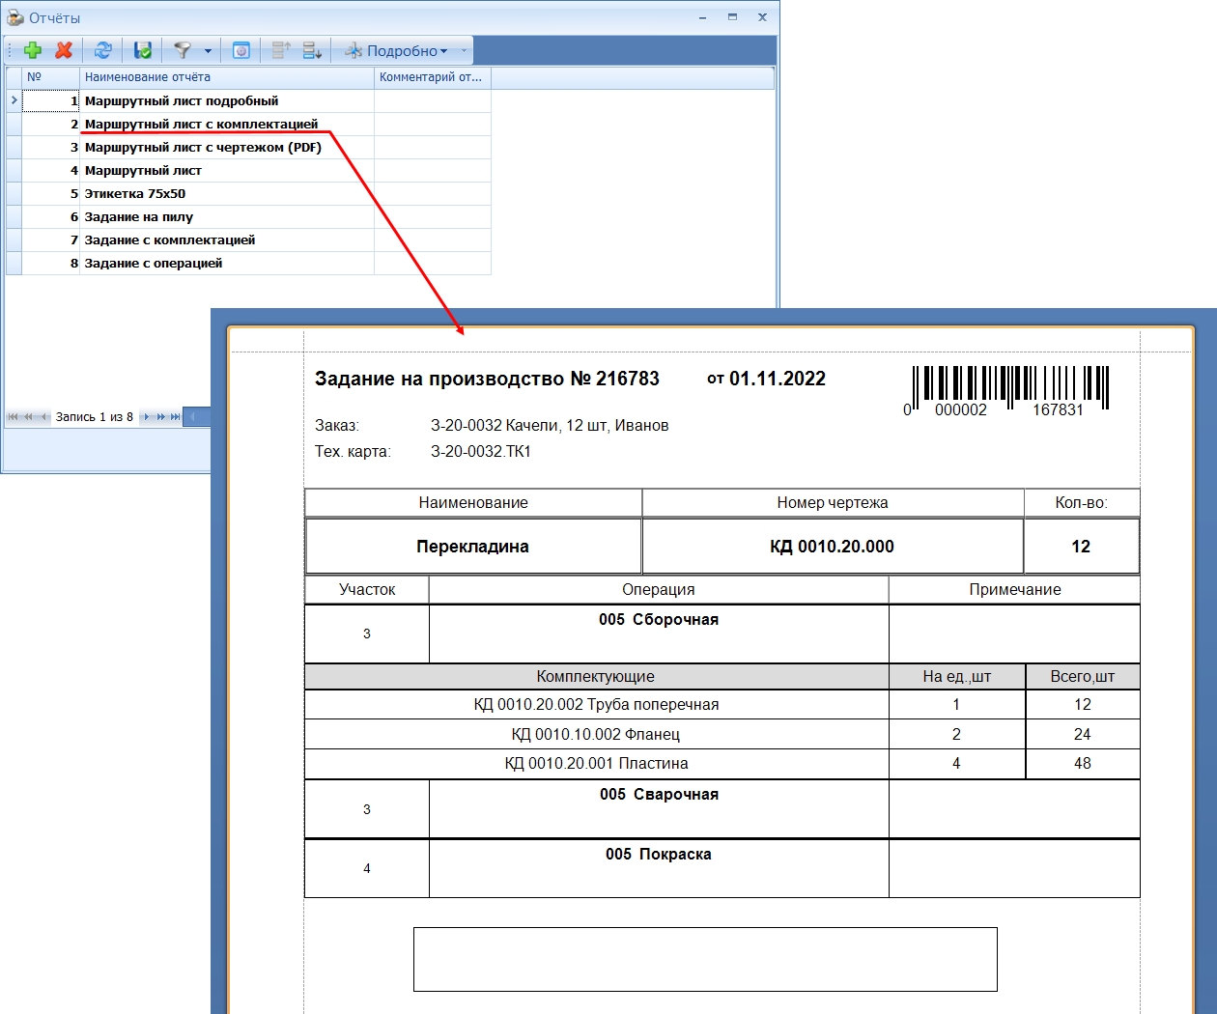Sort by Наименование отчёта column header
The height and width of the screenshot is (1014, 1217).
coord(227,77)
